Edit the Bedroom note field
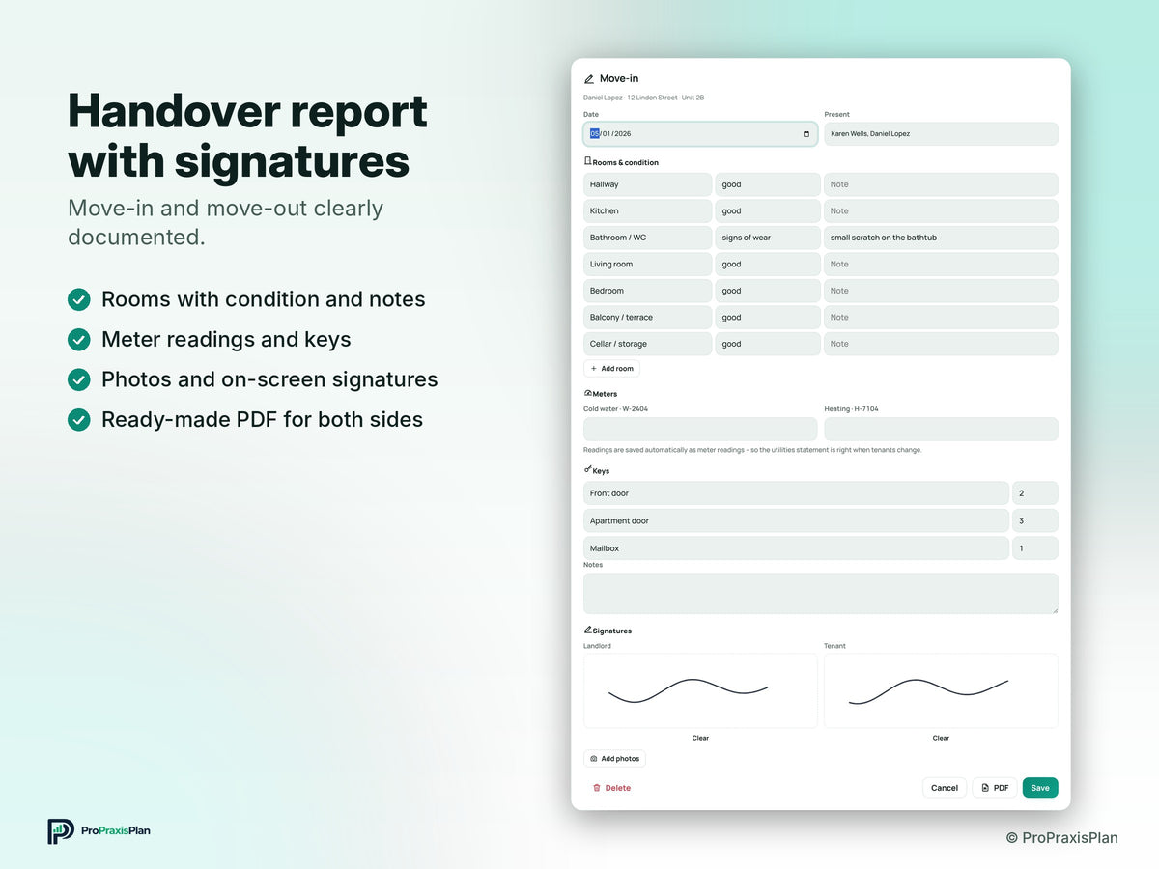This screenshot has height=869, width=1159. (941, 291)
